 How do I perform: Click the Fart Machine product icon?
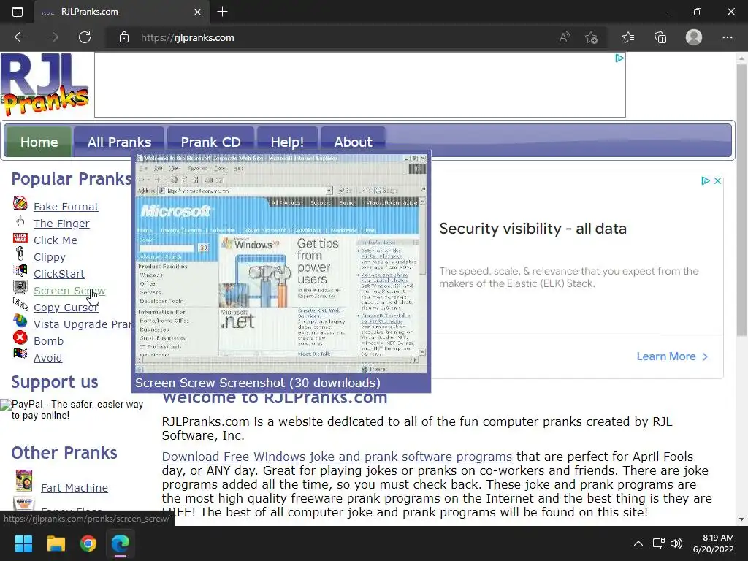coord(24,481)
